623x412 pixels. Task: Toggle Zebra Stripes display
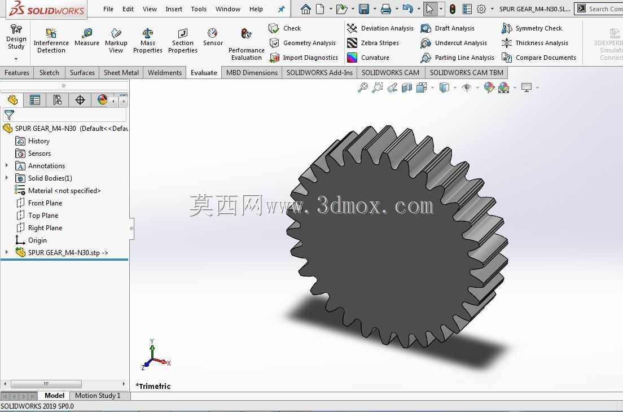(372, 43)
